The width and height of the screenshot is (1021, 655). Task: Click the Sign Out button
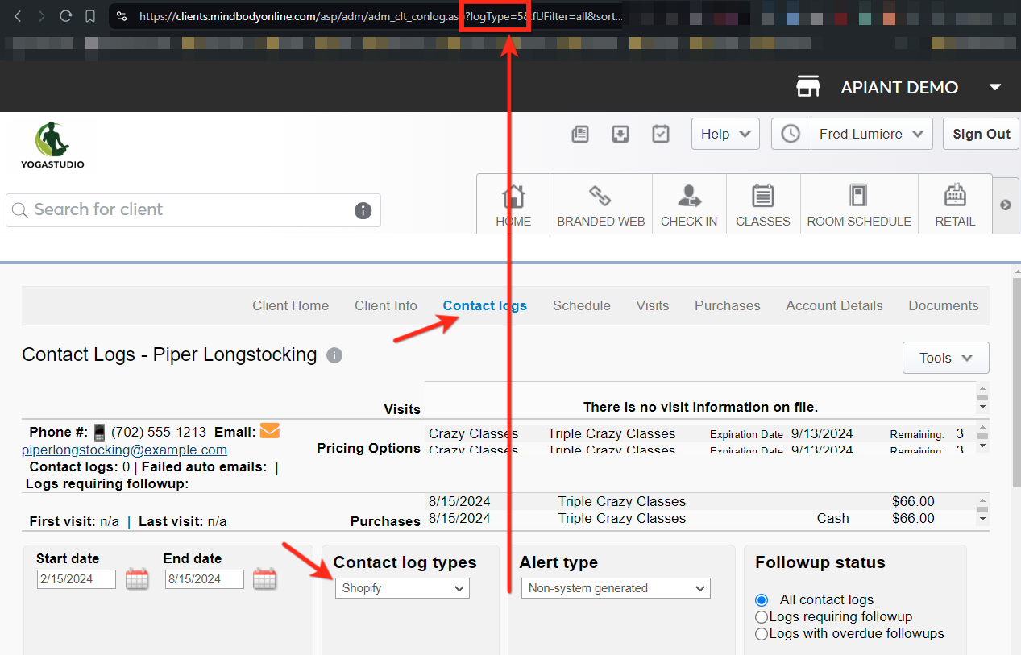pyautogui.click(x=981, y=134)
